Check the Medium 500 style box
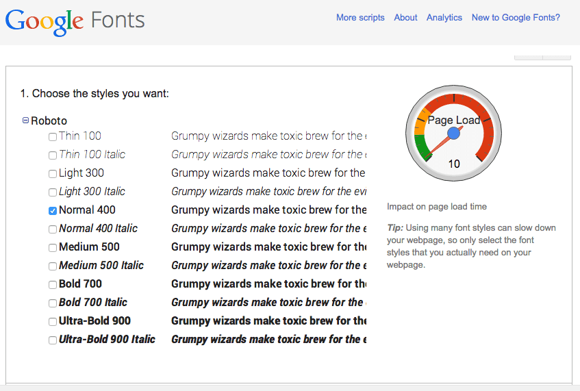Image resolution: width=580 pixels, height=391 pixels. pos(53,248)
